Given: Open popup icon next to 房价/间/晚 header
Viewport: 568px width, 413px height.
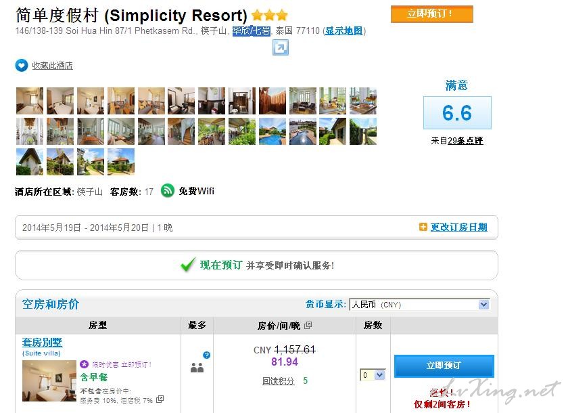Looking at the screenshot, I should (x=308, y=325).
